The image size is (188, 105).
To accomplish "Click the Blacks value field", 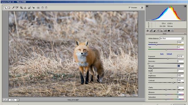I will click(x=180, y=71).
